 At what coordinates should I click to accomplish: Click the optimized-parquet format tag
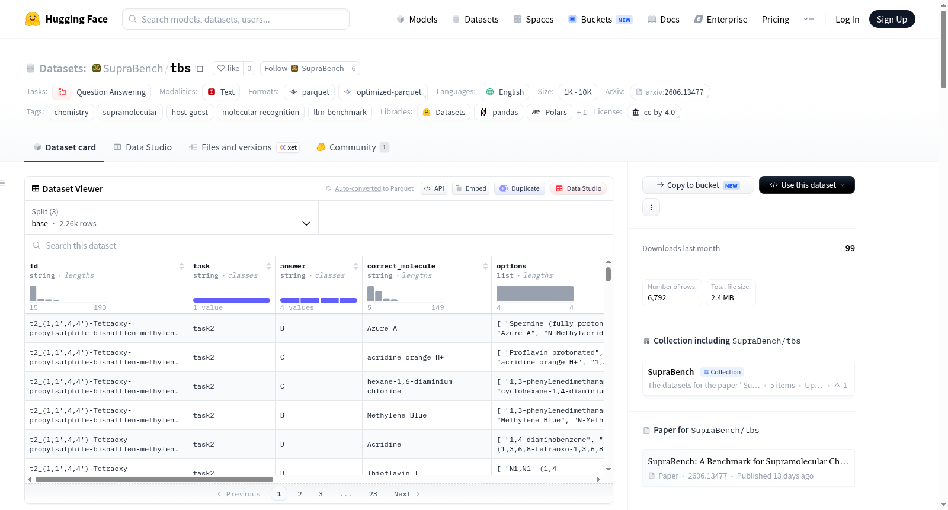tap(383, 92)
